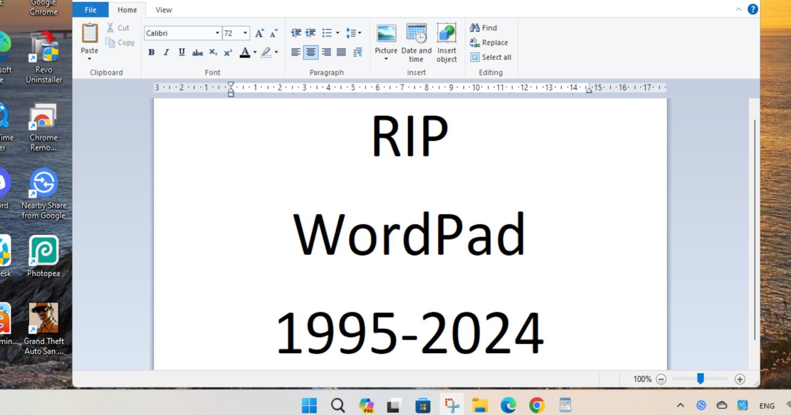Insert a Picture into the document
791x415 pixels.
pyautogui.click(x=386, y=34)
